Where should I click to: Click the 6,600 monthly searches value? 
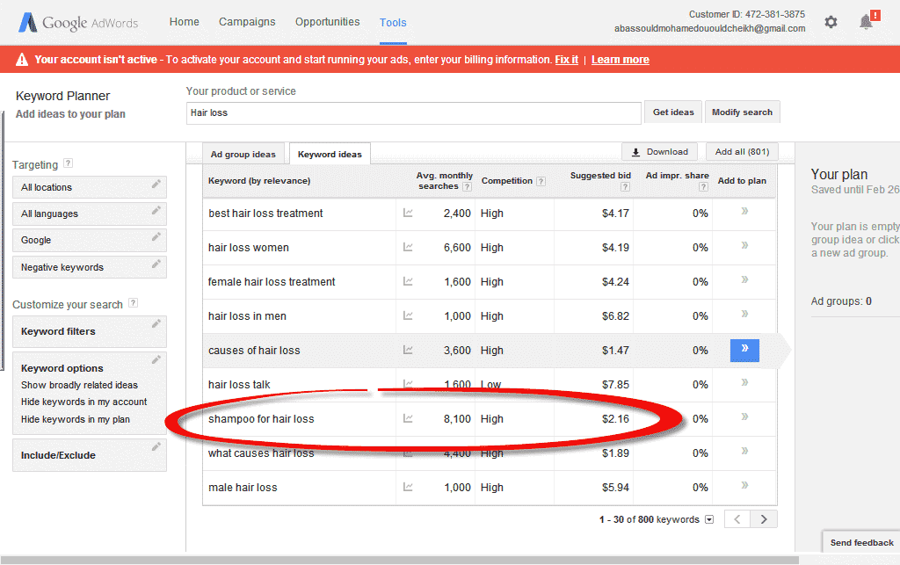pos(457,247)
